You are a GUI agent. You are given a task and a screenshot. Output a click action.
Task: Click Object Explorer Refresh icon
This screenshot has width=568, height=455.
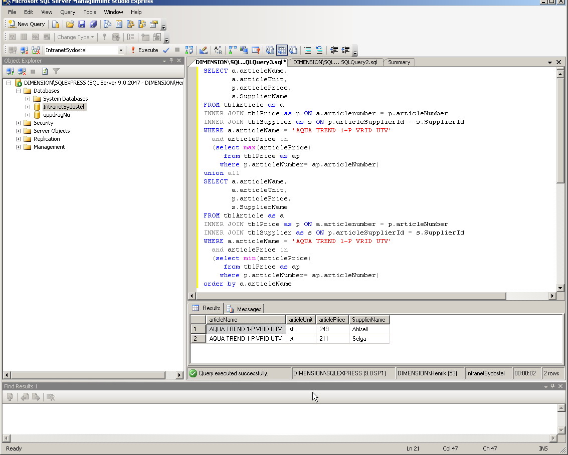(x=45, y=71)
